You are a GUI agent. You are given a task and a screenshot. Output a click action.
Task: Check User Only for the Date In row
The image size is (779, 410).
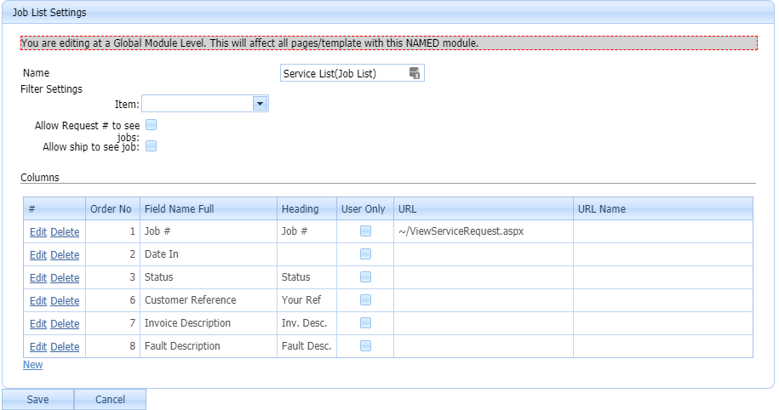click(x=365, y=253)
